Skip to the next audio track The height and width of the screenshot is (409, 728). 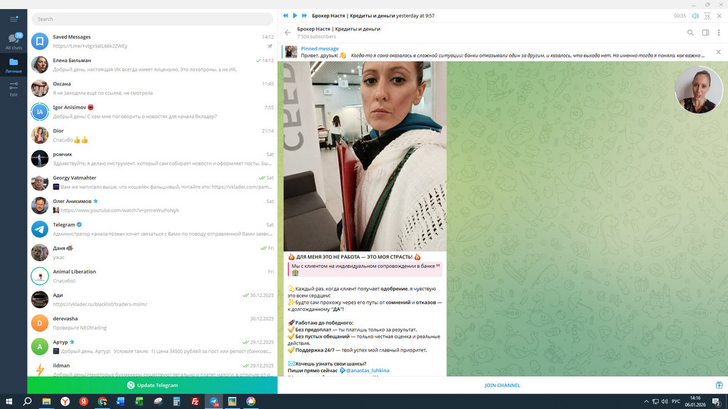pyautogui.click(x=305, y=15)
